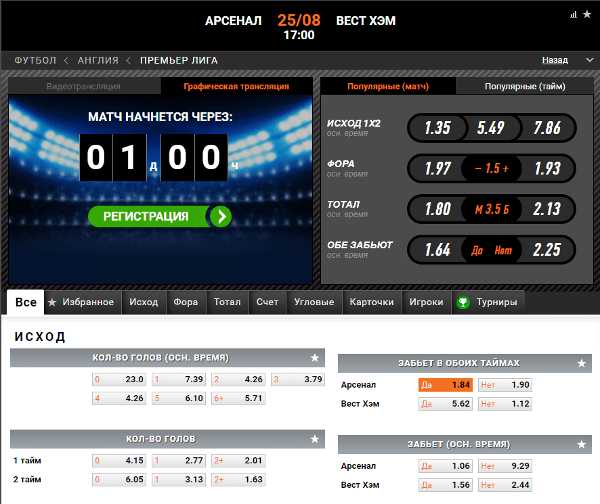Select Вест Хэм Да 5.62 bet
This screenshot has width=600, height=504.
pyautogui.click(x=446, y=403)
